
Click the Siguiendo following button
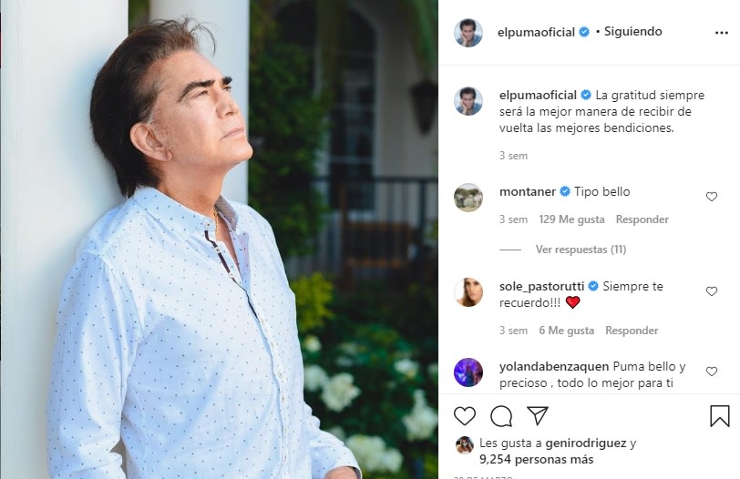632,32
